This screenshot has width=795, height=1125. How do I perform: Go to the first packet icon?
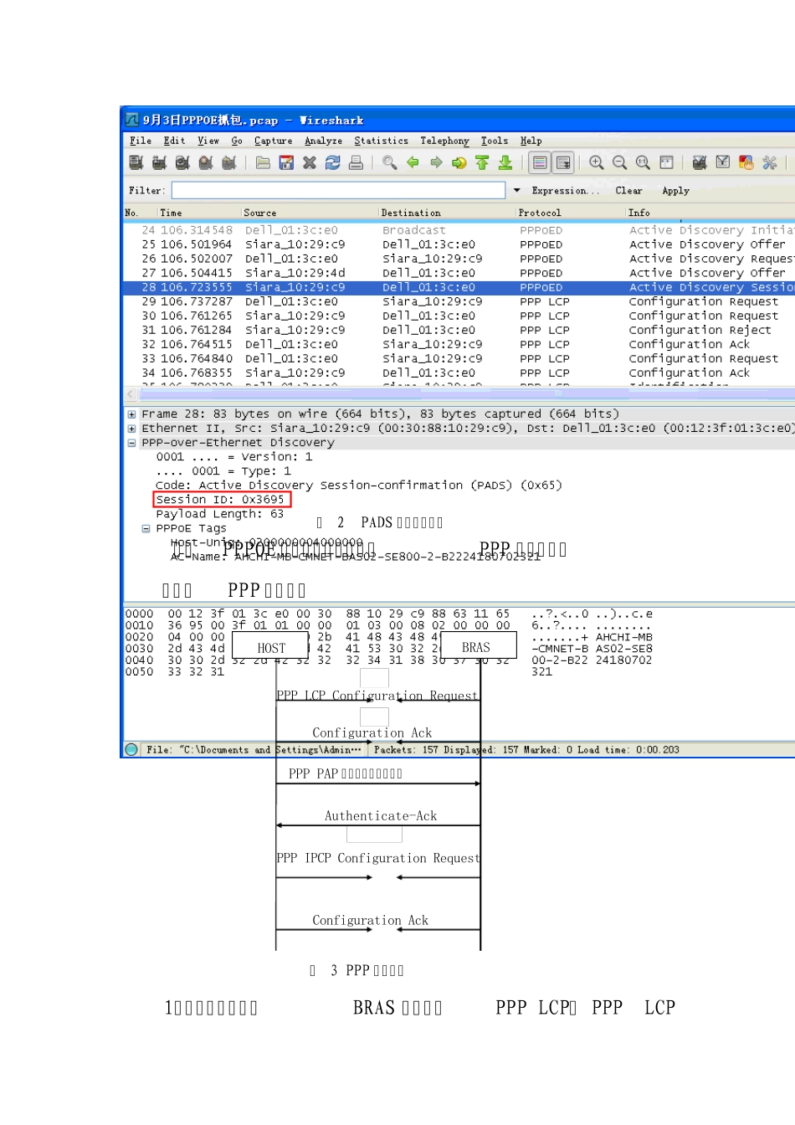point(482,162)
